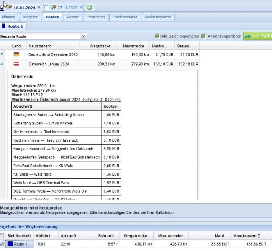Toggle the select-all checkbox in results header
The image size is (272, 251).
pyautogui.click(x=3, y=236)
